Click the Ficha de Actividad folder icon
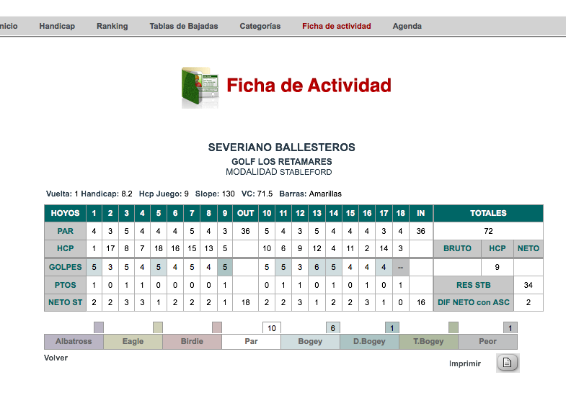 (200, 88)
